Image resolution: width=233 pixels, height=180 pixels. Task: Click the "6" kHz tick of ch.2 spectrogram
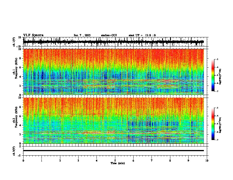(x=21, y=116)
